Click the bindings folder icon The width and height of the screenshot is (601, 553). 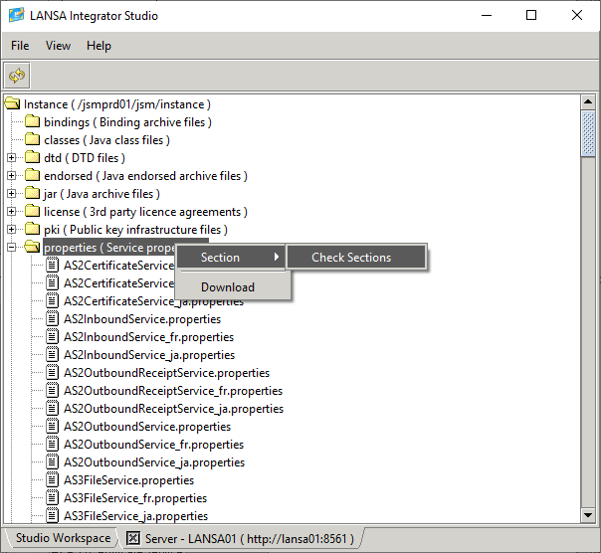32,122
